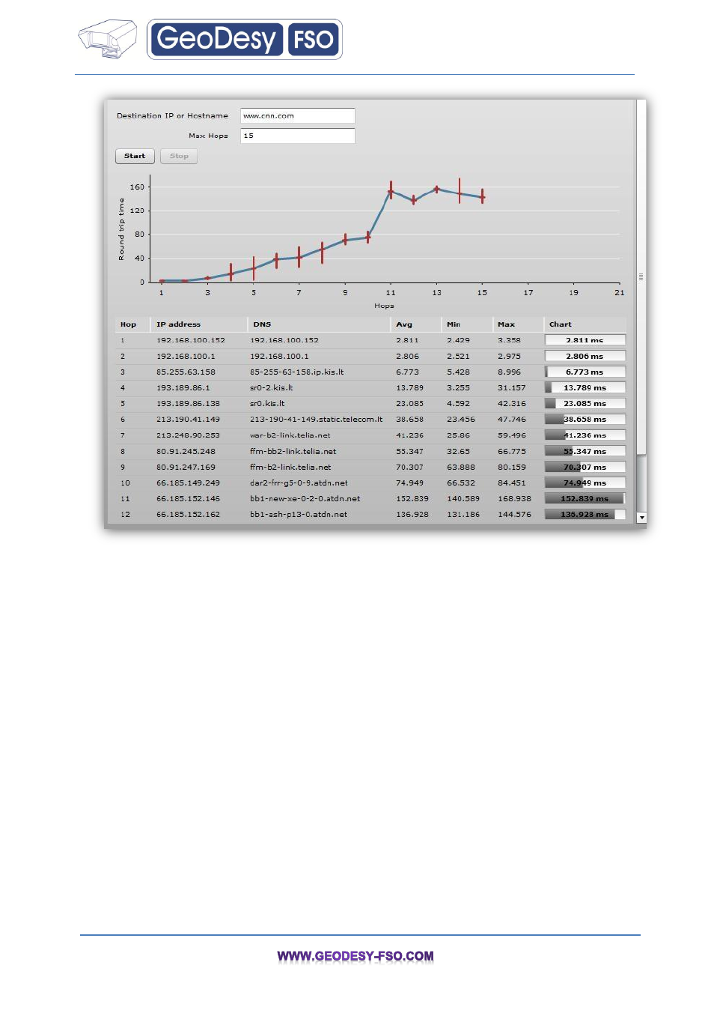714x1010 pixels.
Task: Click DNS entry sr0-2.kis.lt
Action: click(271, 388)
